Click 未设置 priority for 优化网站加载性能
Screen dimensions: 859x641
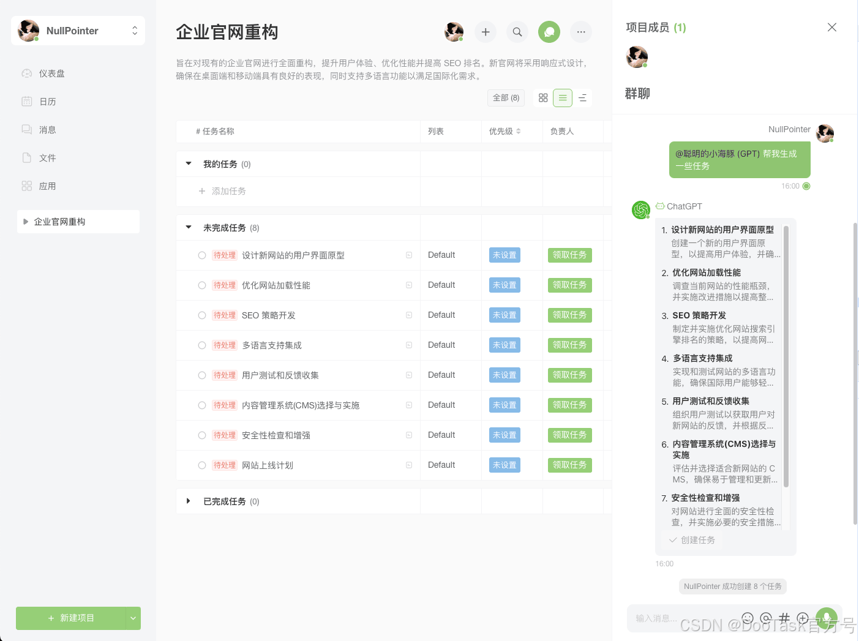505,285
